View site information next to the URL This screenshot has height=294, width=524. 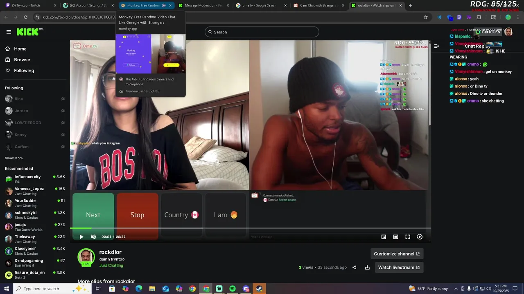tap(37, 17)
